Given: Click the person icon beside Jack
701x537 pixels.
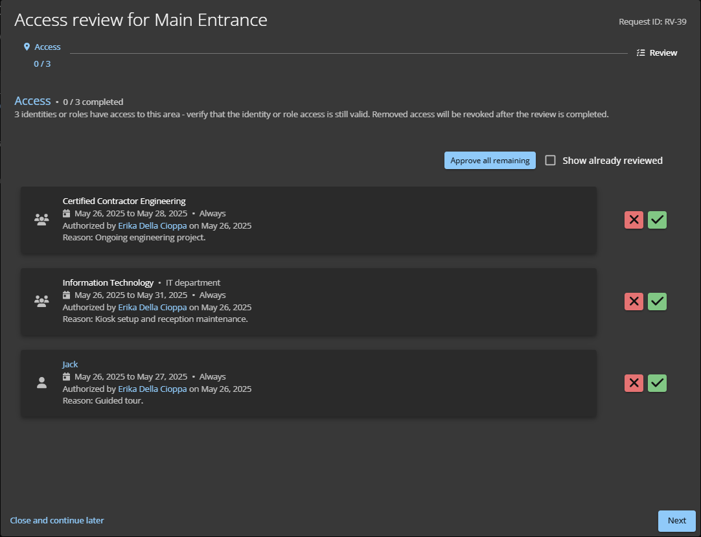Looking at the screenshot, I should click(x=41, y=383).
